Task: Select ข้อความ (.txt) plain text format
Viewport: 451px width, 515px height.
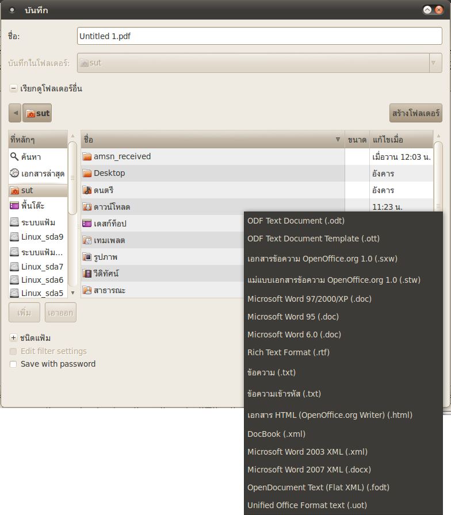Action: pos(343,372)
